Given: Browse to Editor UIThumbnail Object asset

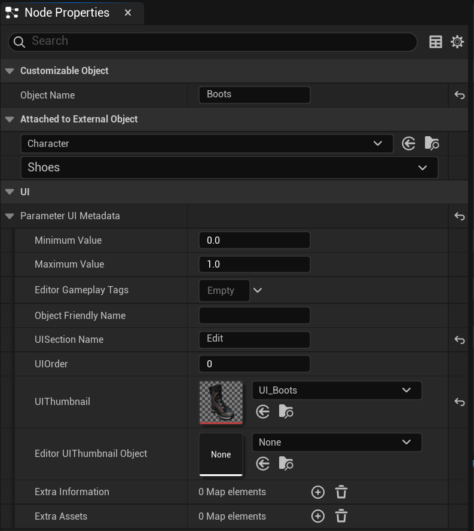Looking at the screenshot, I should 286,464.
